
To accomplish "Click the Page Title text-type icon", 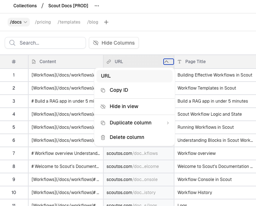I will pyautogui.click(x=179, y=62).
